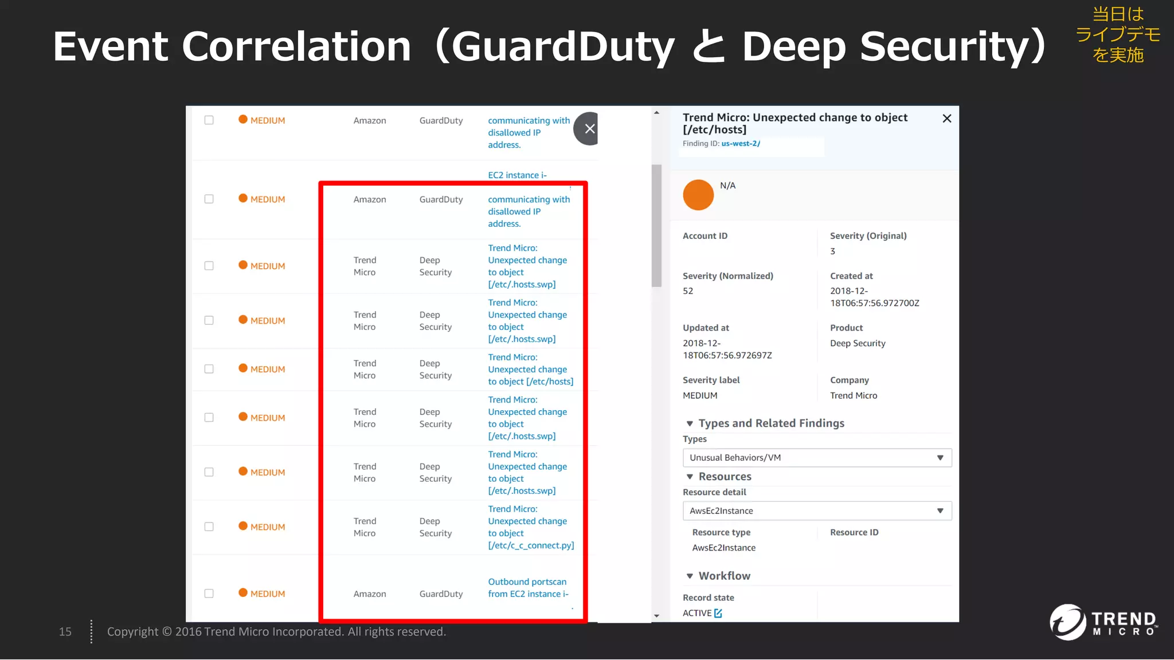Select checkbox for third /etc/.hosts.swp finding
The height and width of the screenshot is (660, 1174).
209,418
